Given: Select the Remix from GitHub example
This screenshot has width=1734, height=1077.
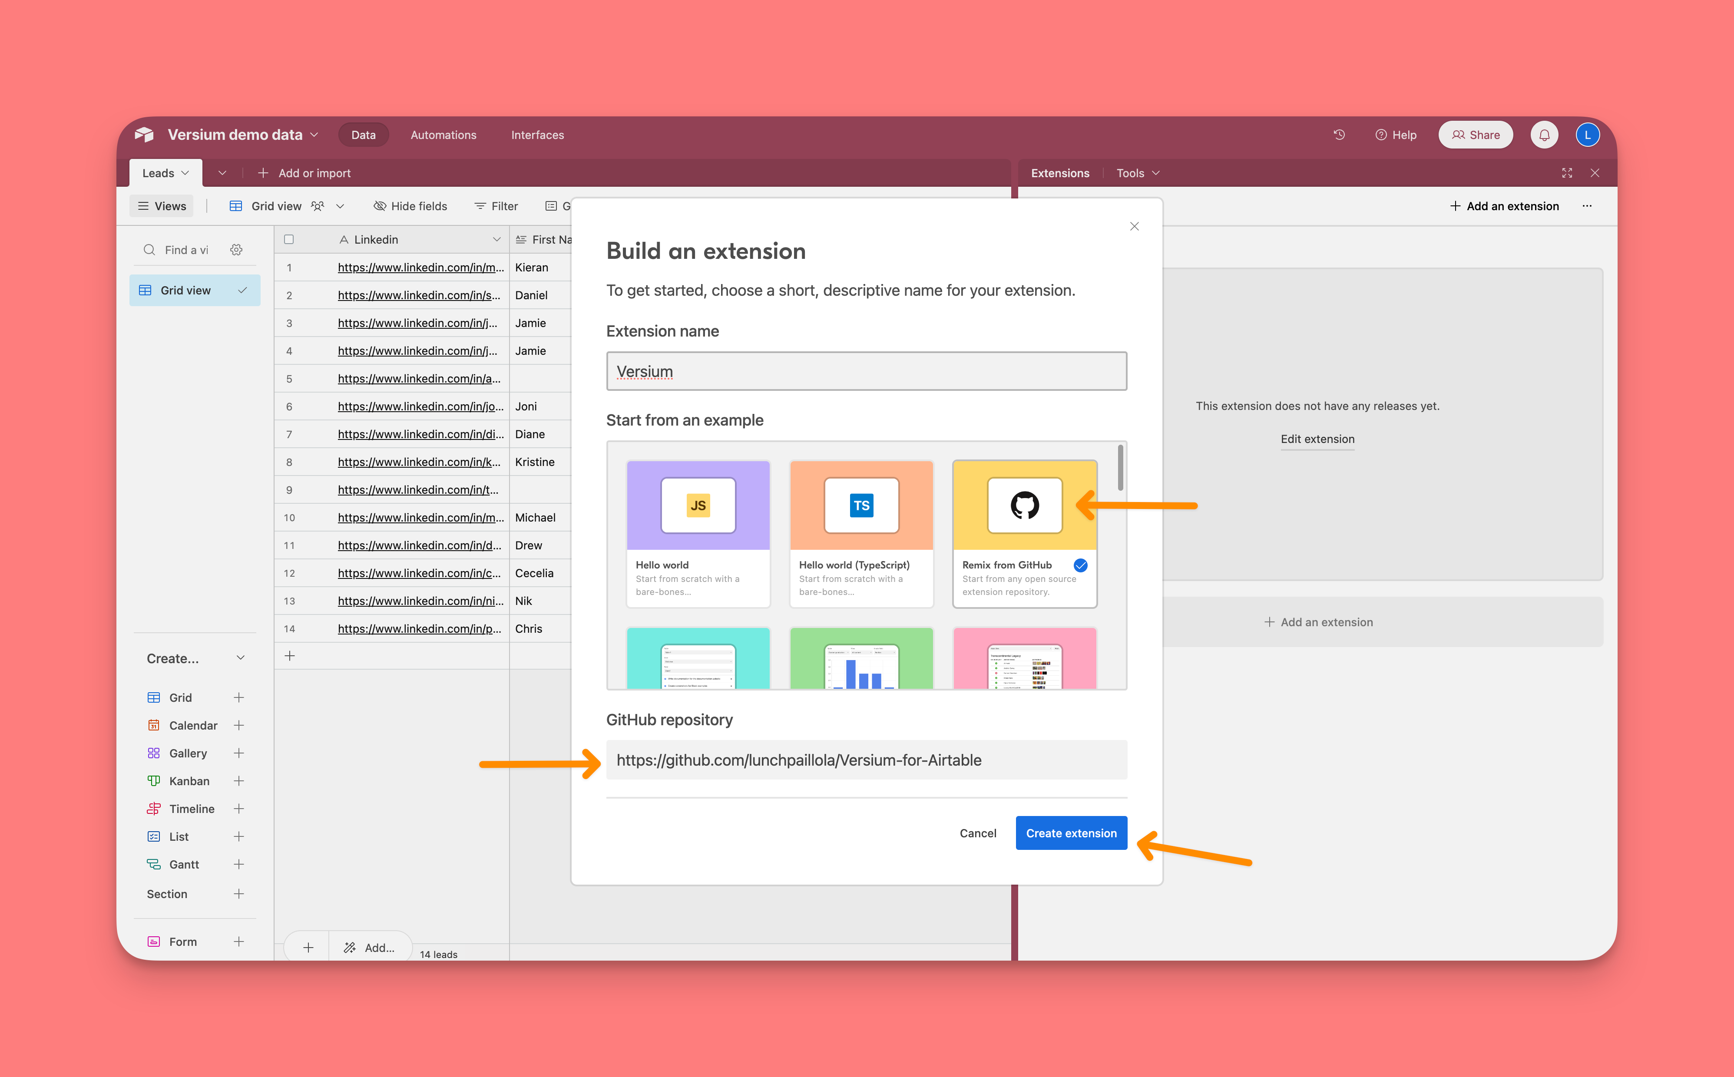Looking at the screenshot, I should pyautogui.click(x=1024, y=534).
